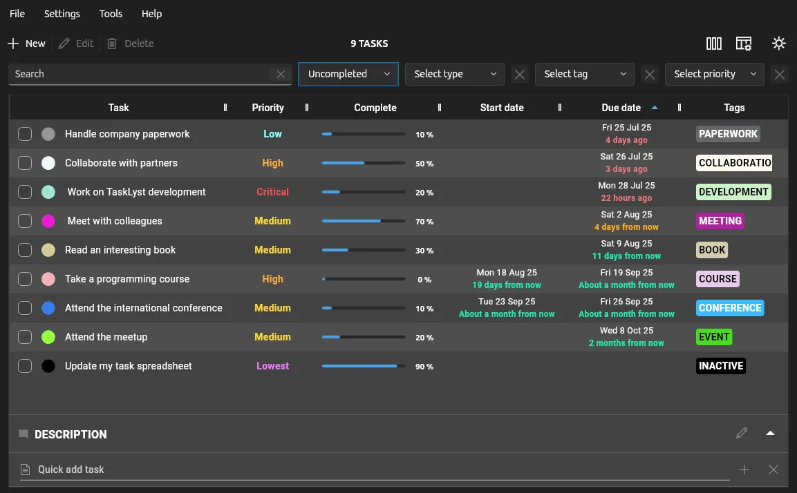
Task: Clear the search field with X icon
Action: [x=281, y=75]
